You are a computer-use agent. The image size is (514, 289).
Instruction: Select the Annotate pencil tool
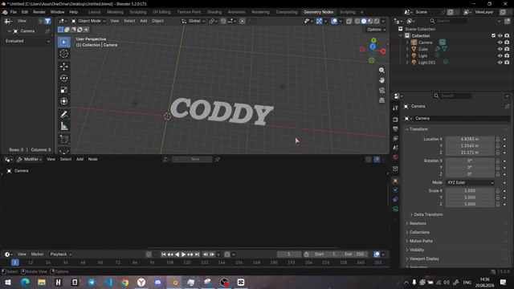point(64,114)
